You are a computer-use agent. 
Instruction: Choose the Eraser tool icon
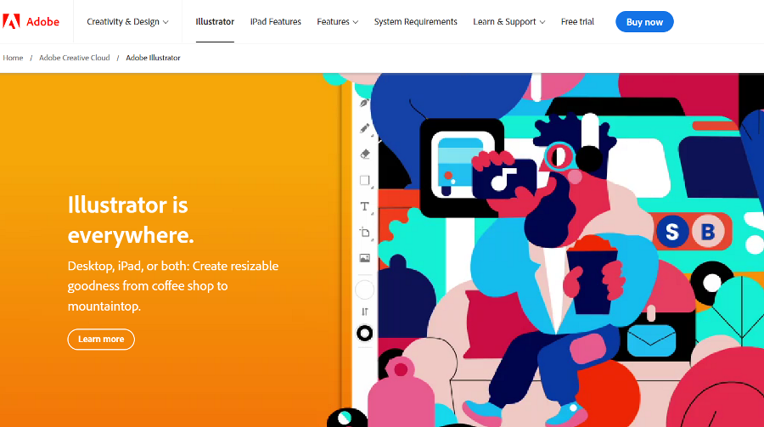365,154
